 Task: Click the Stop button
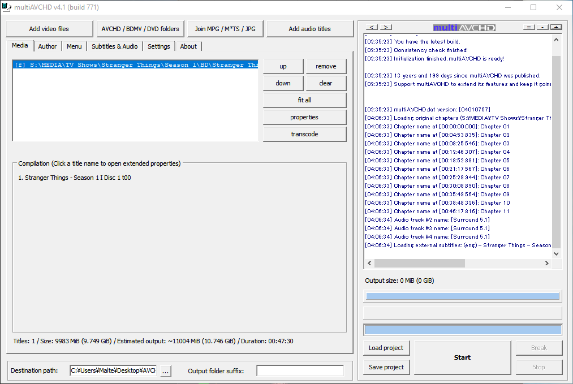(x=539, y=367)
